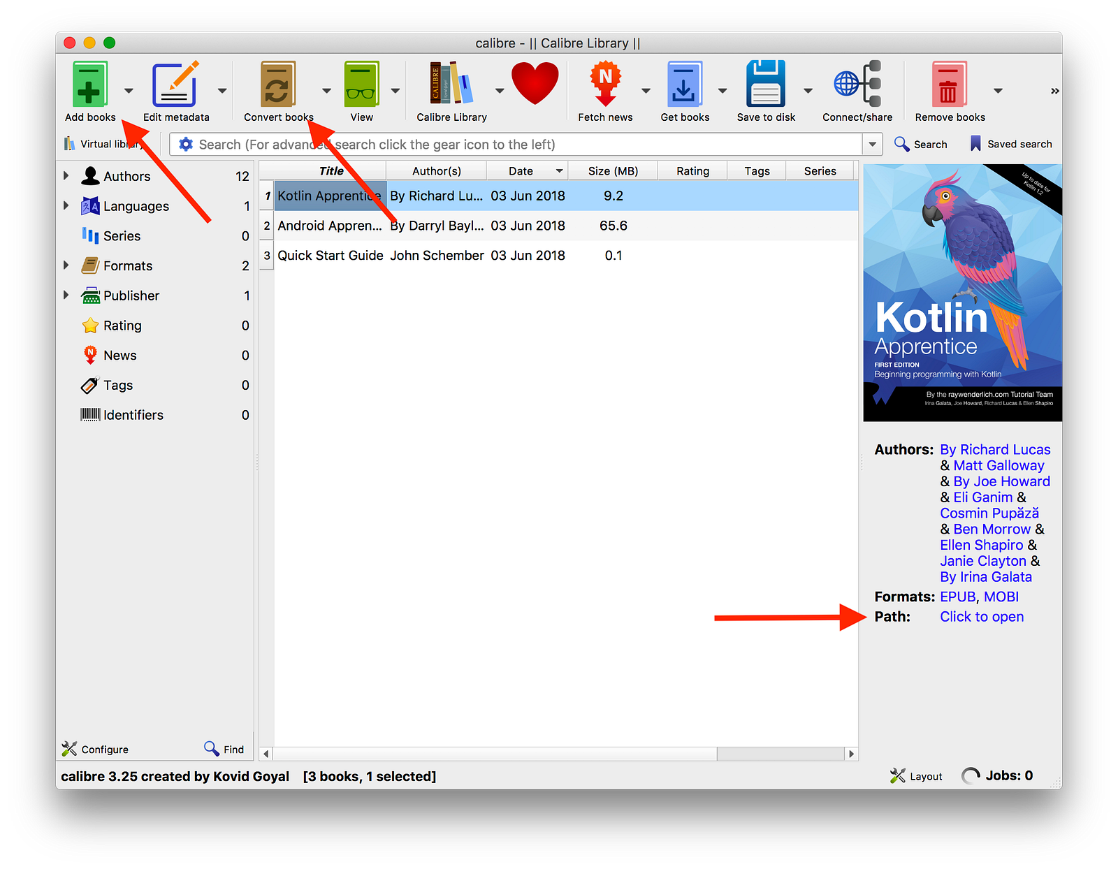
Task: Open Add books dropdown arrow
Action: (x=129, y=91)
